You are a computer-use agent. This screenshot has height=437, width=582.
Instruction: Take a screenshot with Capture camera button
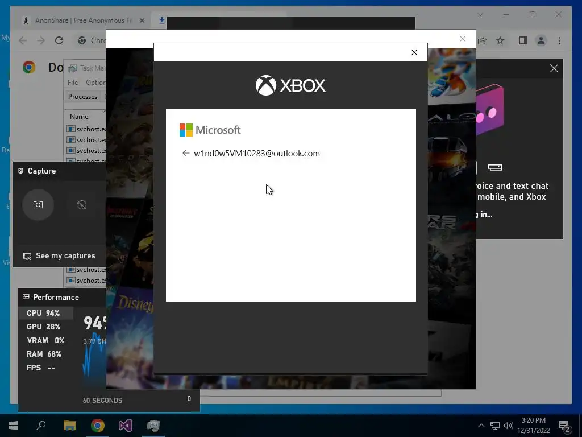click(38, 205)
